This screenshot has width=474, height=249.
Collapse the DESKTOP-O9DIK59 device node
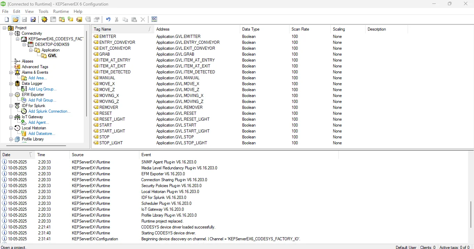point(24,45)
